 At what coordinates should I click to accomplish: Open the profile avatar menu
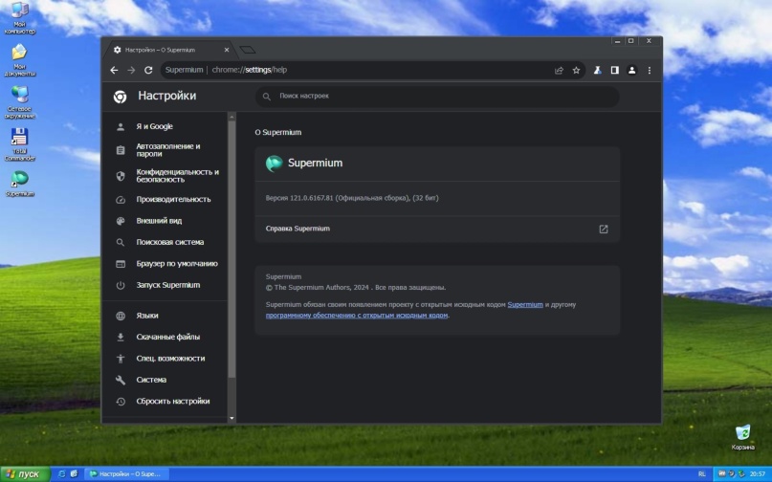click(631, 71)
